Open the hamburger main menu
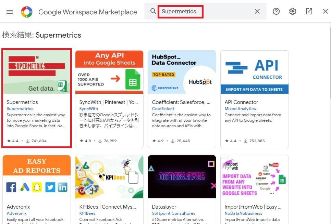 tap(10, 12)
